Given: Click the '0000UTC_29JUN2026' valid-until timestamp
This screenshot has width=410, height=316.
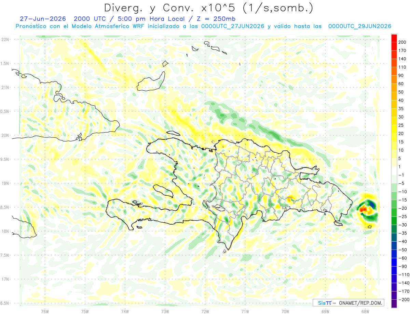Looking at the screenshot, I should [360, 26].
